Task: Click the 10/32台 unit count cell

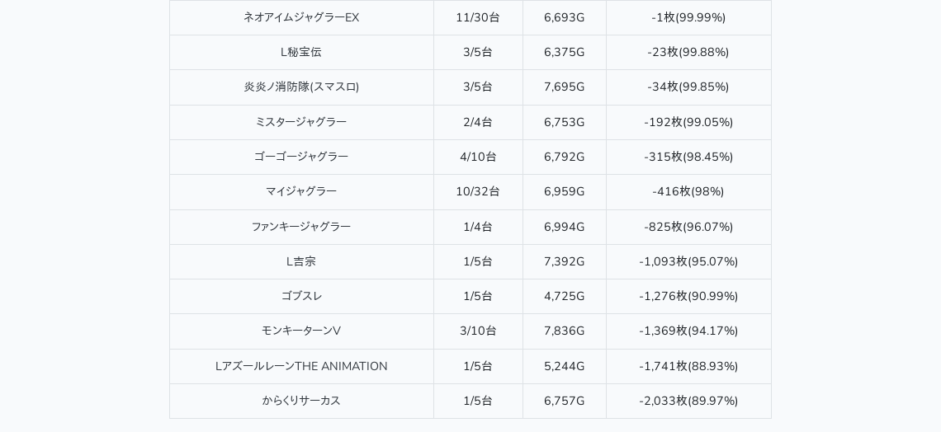Action: [x=478, y=191]
